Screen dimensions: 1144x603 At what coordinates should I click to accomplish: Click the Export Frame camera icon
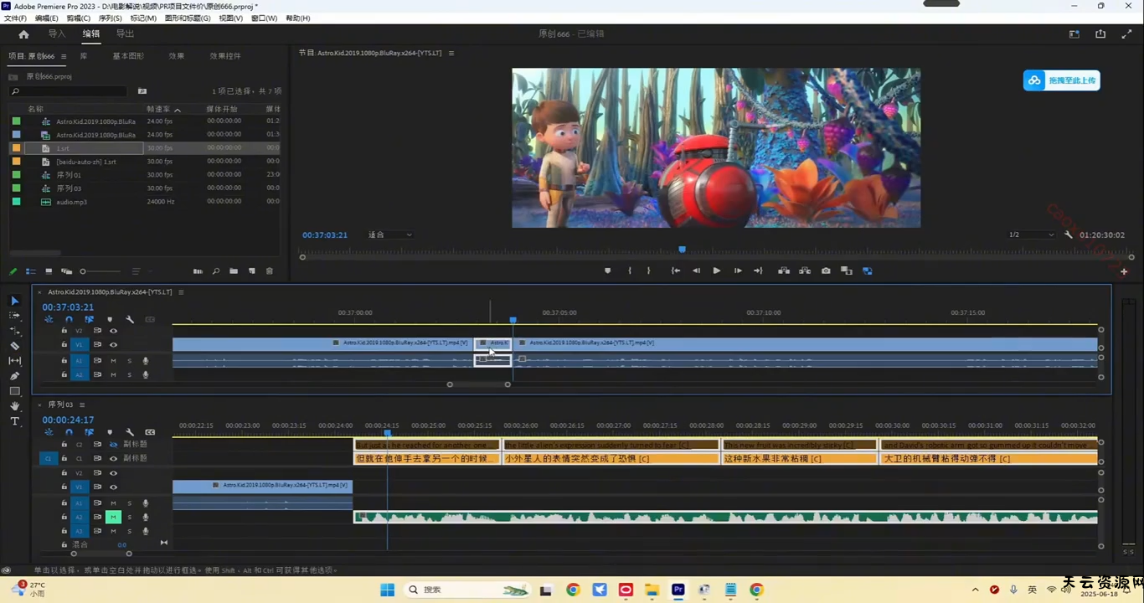(826, 271)
